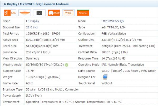Select the 16.7M support color value
Screen dimensions: 158x106
(x=30, y=71)
